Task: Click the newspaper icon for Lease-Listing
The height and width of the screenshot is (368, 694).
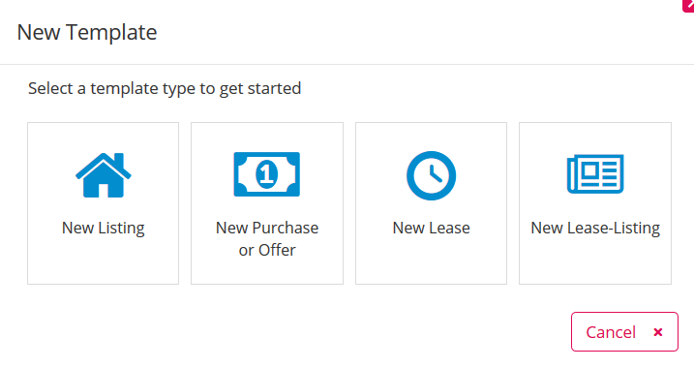Action: pos(595,173)
